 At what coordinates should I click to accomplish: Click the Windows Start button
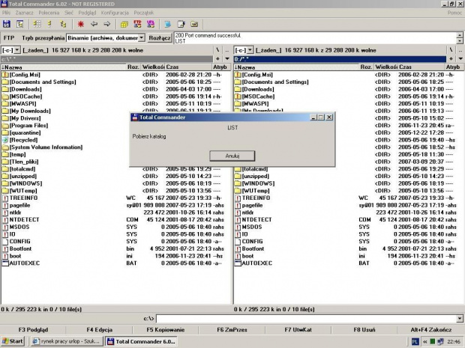[13, 341]
